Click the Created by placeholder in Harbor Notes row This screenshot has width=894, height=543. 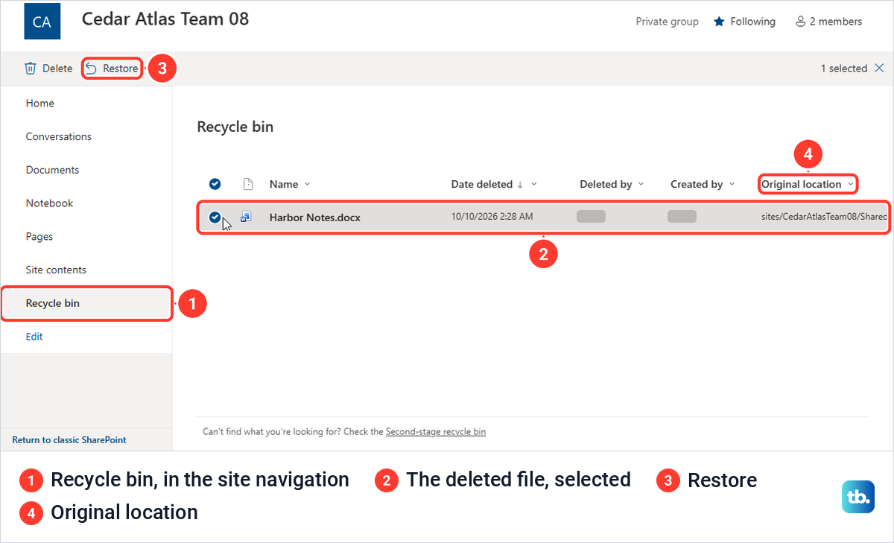pyautogui.click(x=682, y=217)
